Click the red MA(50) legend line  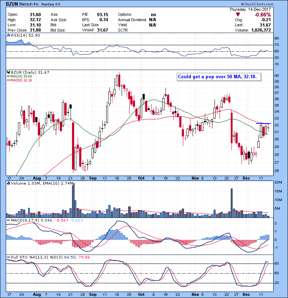point(8,80)
